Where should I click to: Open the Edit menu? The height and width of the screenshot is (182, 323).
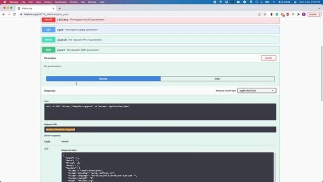(30, 2)
